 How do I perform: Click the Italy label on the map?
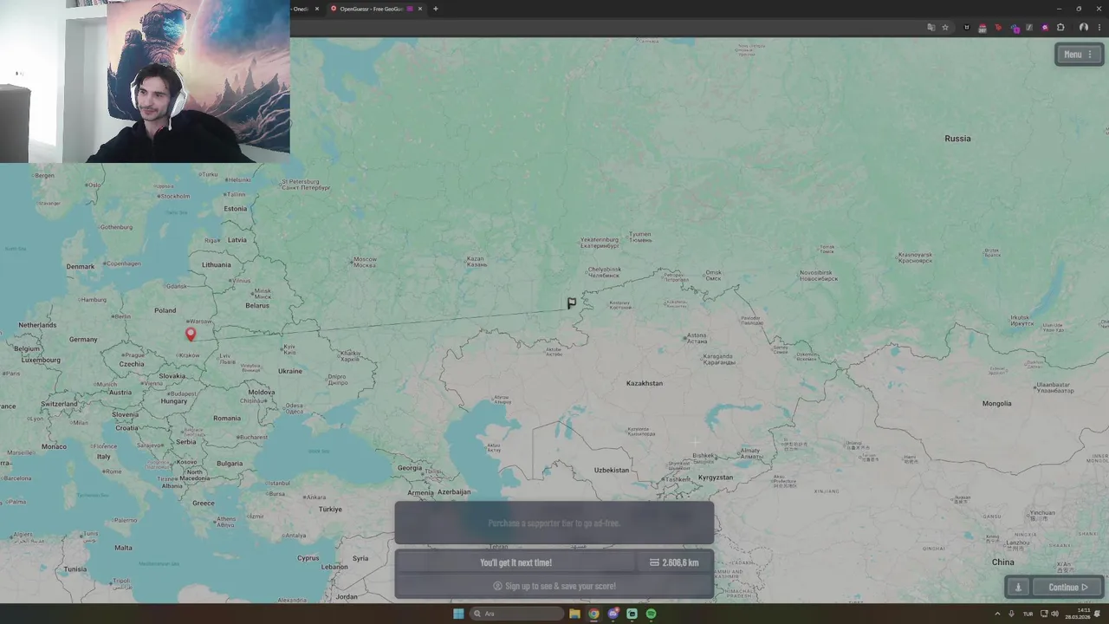[104, 456]
